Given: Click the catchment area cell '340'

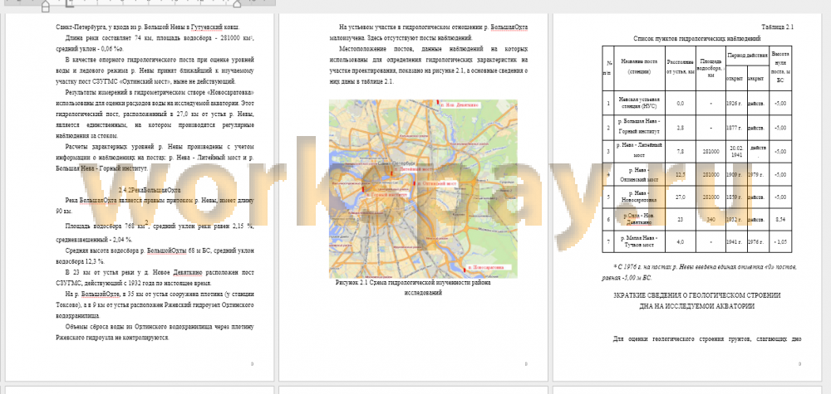Looking at the screenshot, I should tap(711, 220).
